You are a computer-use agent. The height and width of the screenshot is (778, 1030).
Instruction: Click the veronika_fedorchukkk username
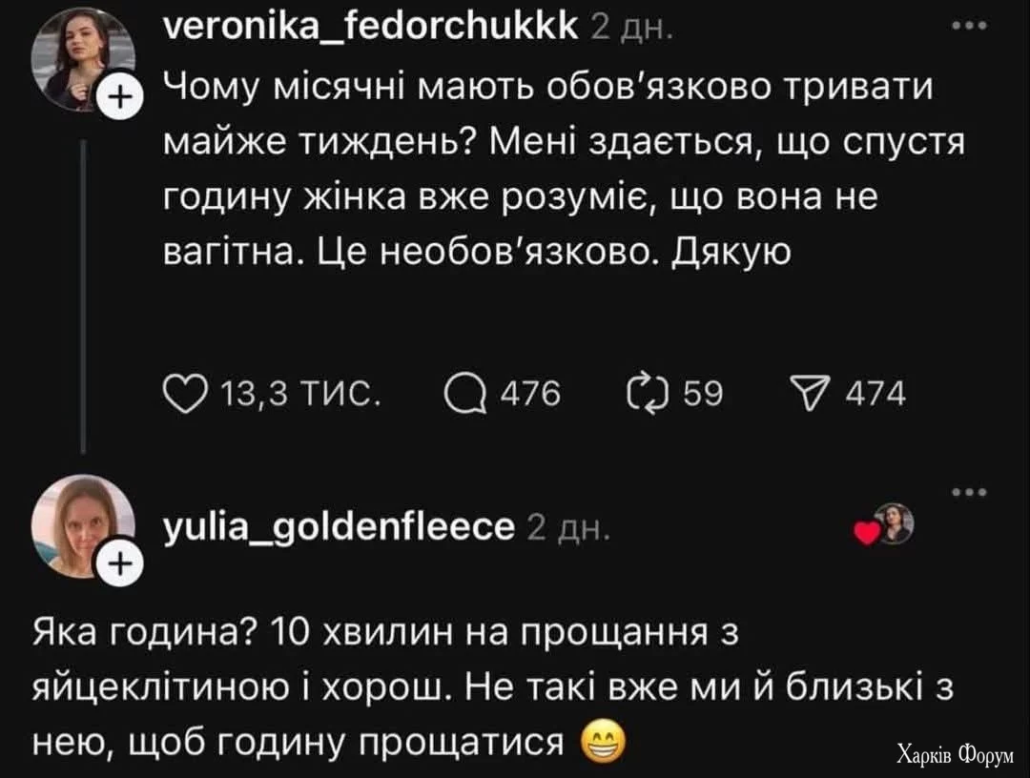pos(370,28)
